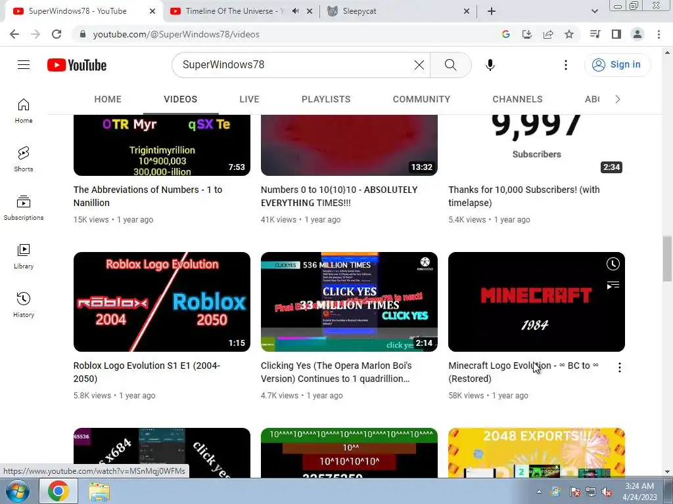Click the 2048 EXPORTS thumbnail
Screen dimensions: 673x504
(536, 453)
